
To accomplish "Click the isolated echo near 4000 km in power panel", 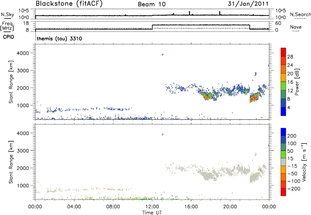I will click(x=162, y=54).
